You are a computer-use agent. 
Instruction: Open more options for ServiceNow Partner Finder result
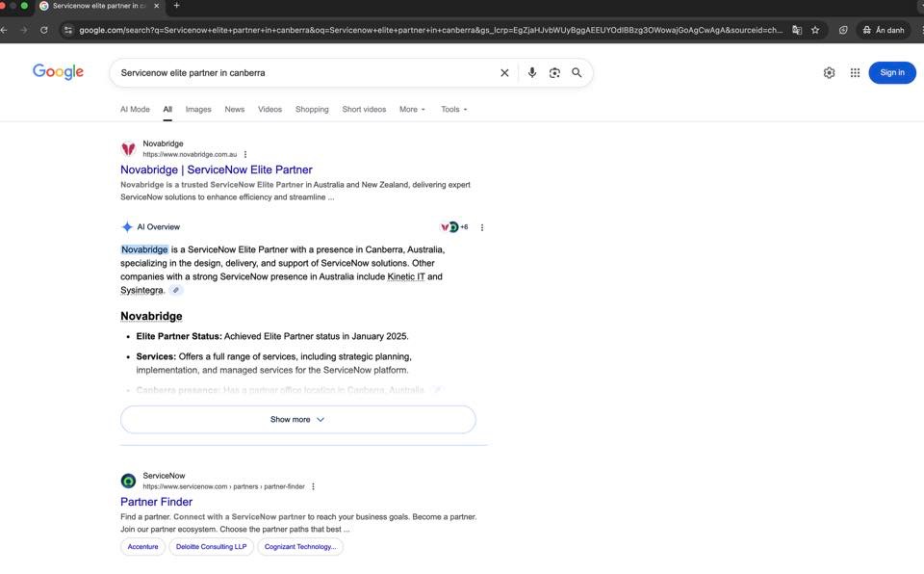(313, 486)
